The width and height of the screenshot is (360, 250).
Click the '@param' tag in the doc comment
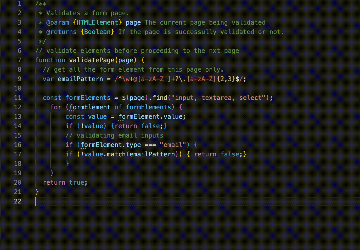58,22
